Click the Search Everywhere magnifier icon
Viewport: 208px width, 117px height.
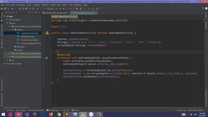click(x=203, y=8)
